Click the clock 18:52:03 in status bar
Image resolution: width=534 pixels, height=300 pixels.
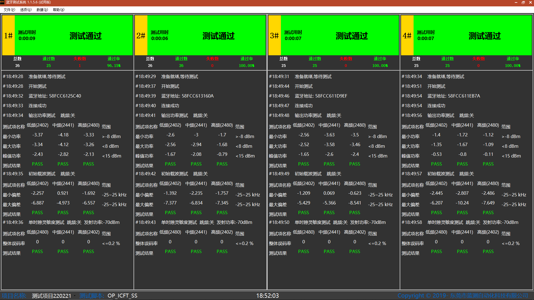coord(268,296)
